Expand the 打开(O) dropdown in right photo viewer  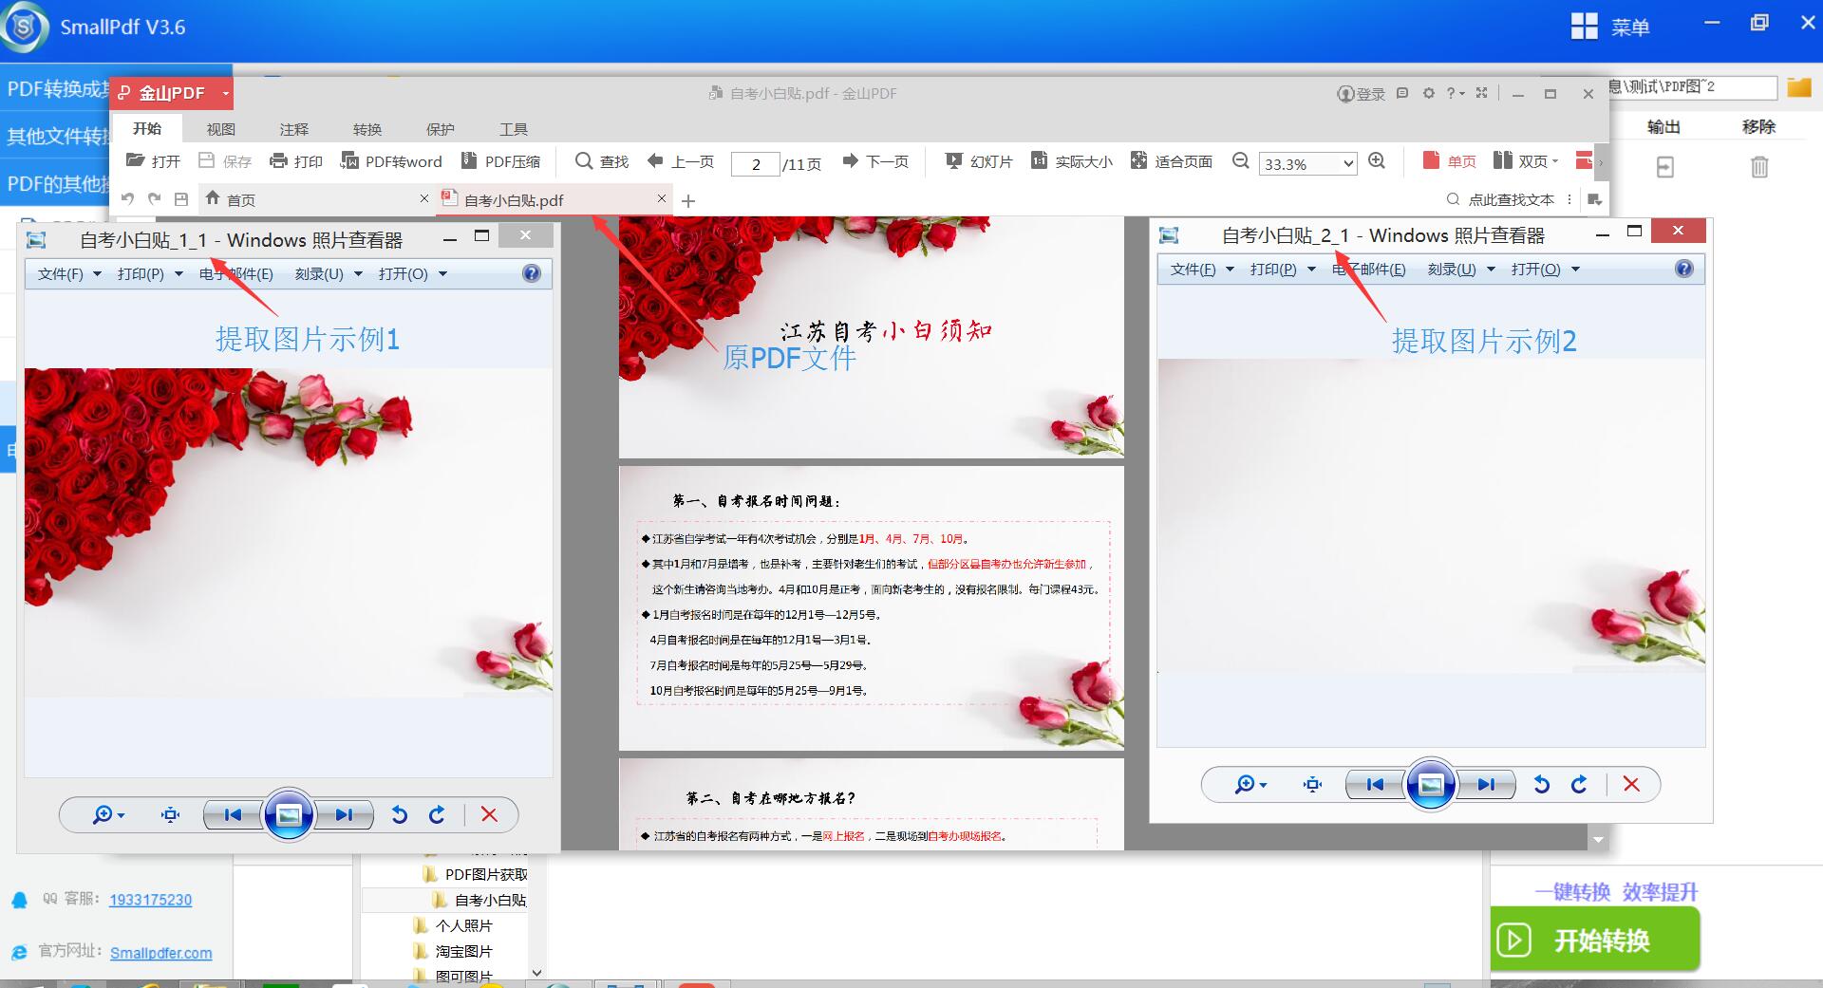point(1545,270)
